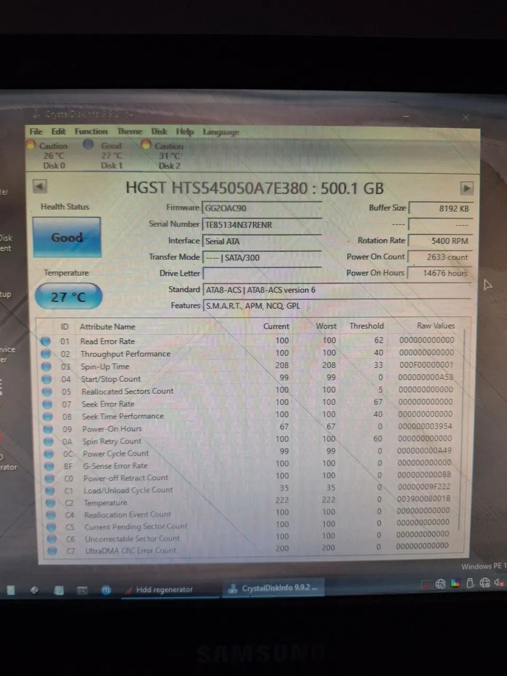Click the Standard field ATA8-ACS
The image size is (507, 676).
(x=337, y=290)
